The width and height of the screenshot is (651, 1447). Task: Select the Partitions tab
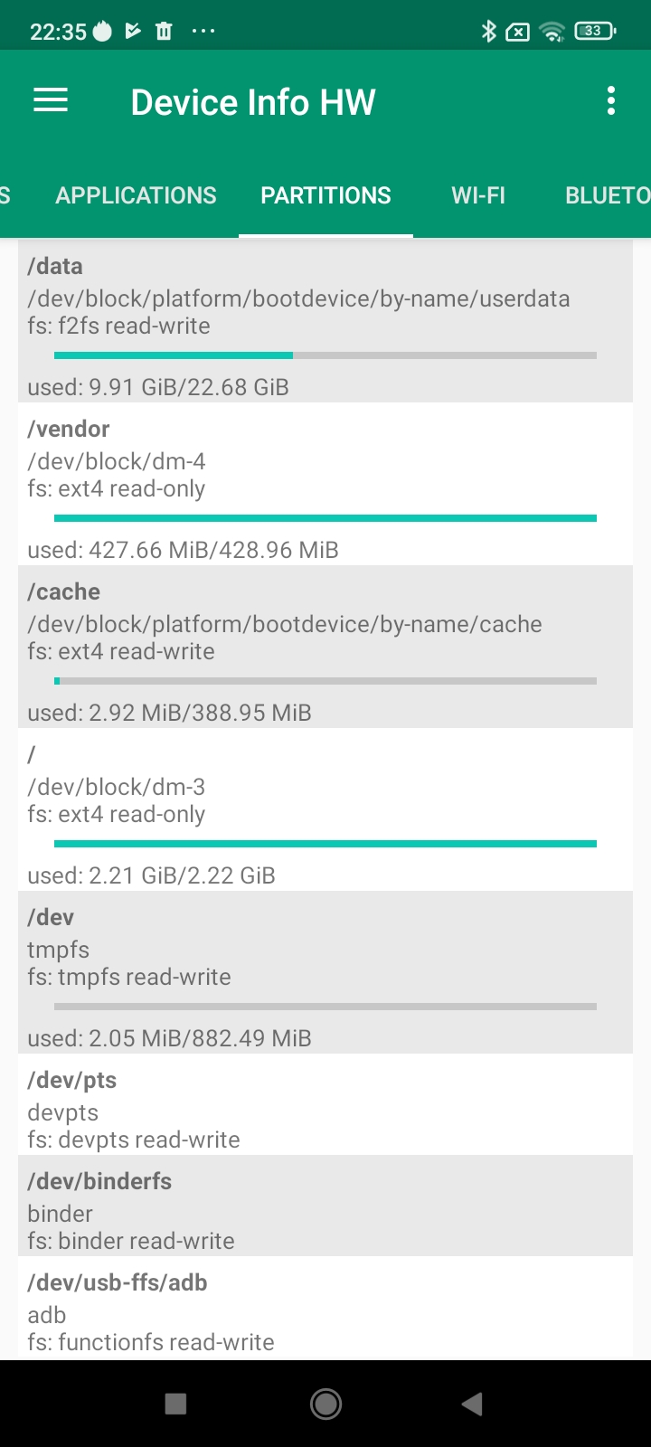(x=325, y=195)
